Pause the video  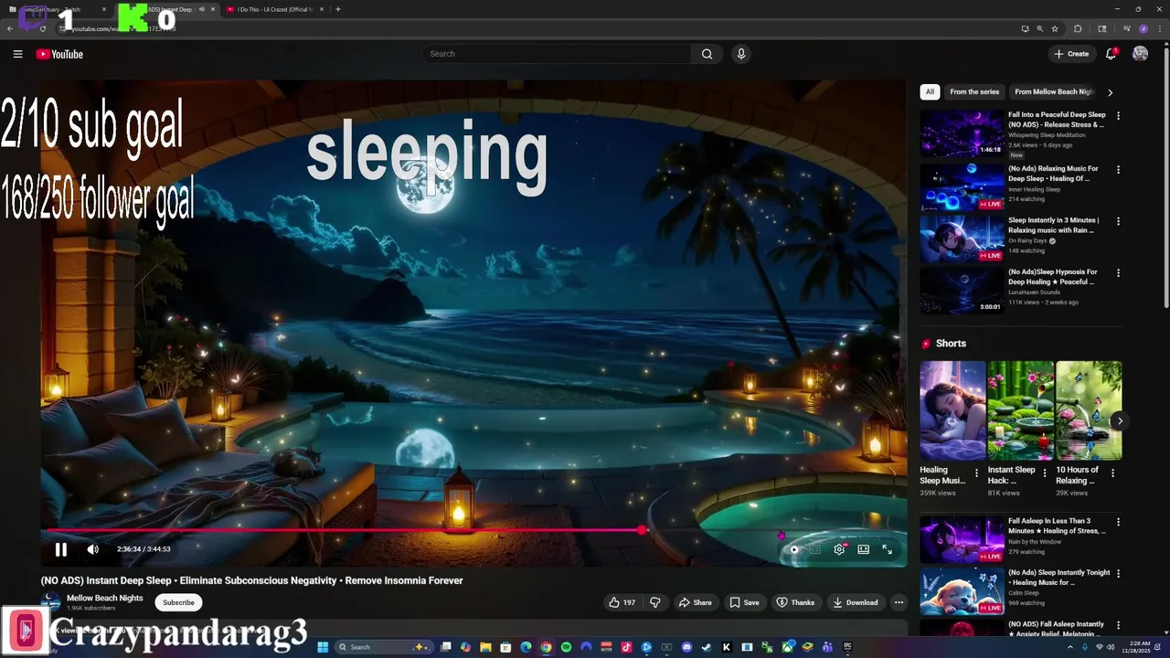click(x=60, y=549)
